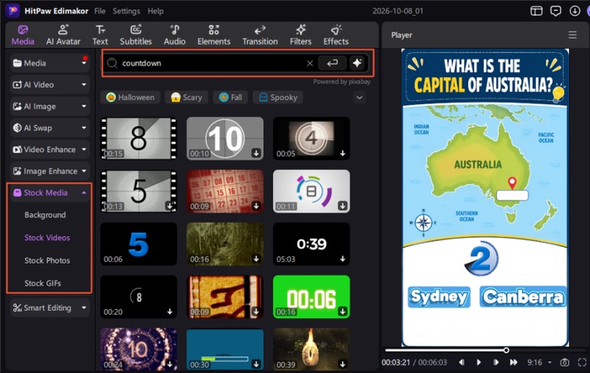
Task: Submit search with the enter arrow button
Action: point(332,63)
